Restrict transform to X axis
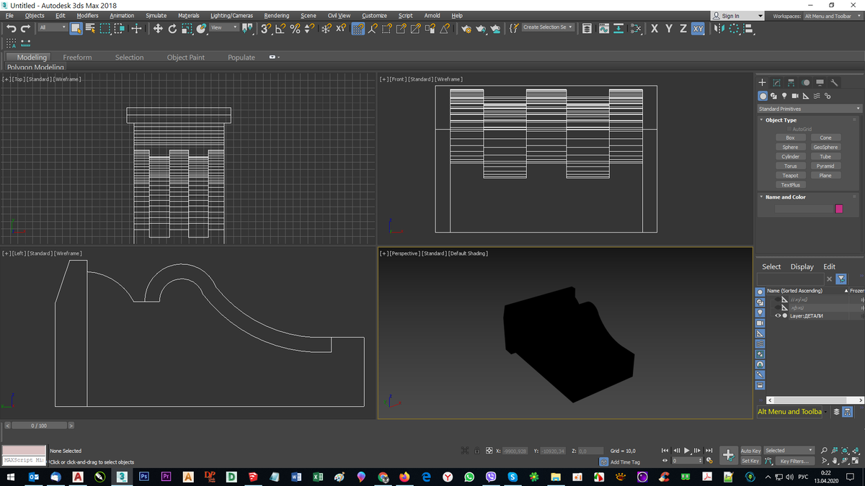Image resolution: width=865 pixels, height=486 pixels. 654,28
